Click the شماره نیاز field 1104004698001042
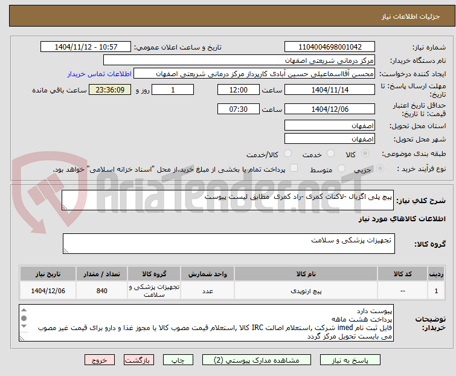 tap(330, 47)
